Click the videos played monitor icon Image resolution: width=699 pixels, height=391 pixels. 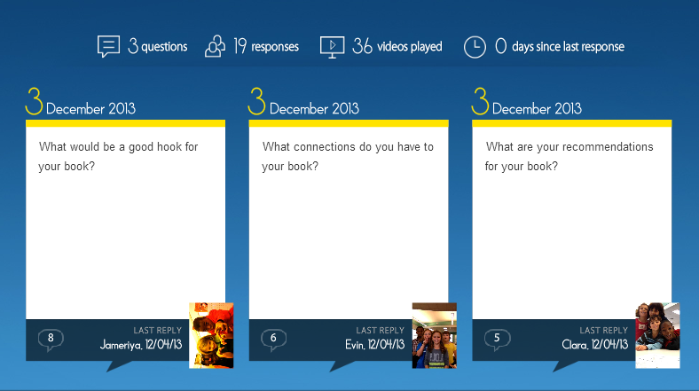(332, 46)
